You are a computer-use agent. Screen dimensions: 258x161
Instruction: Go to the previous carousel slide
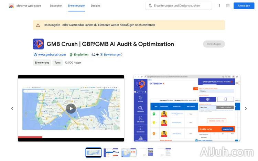12,109
